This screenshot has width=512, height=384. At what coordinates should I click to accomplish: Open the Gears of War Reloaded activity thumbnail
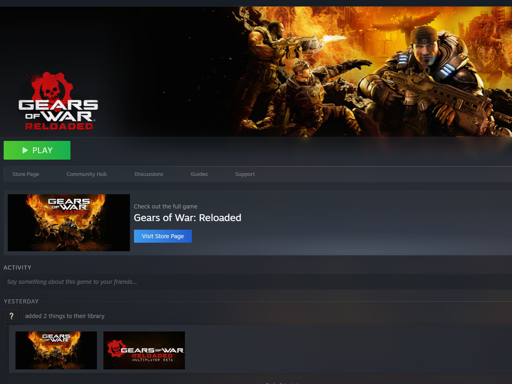56,350
